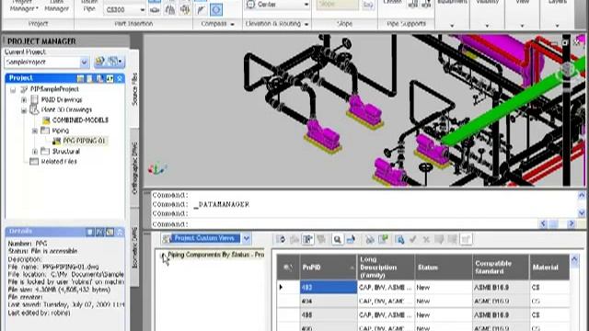Open the View ribbon panel dropdown
The width and height of the screenshot is (589, 331).
click(522, 26)
